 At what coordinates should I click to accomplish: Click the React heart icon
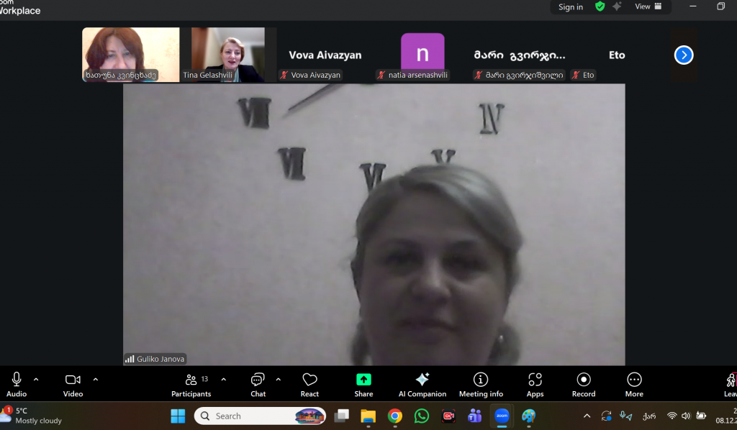tap(309, 384)
